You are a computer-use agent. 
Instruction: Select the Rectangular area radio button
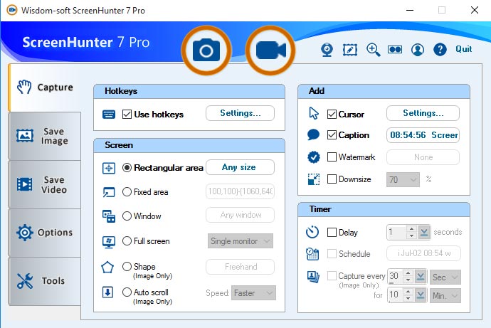(127, 168)
